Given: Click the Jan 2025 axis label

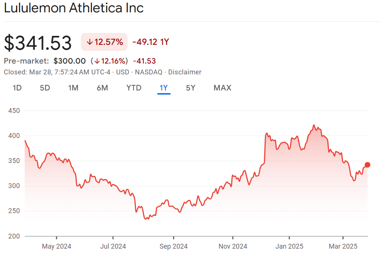Looking at the screenshot, I should (289, 246).
